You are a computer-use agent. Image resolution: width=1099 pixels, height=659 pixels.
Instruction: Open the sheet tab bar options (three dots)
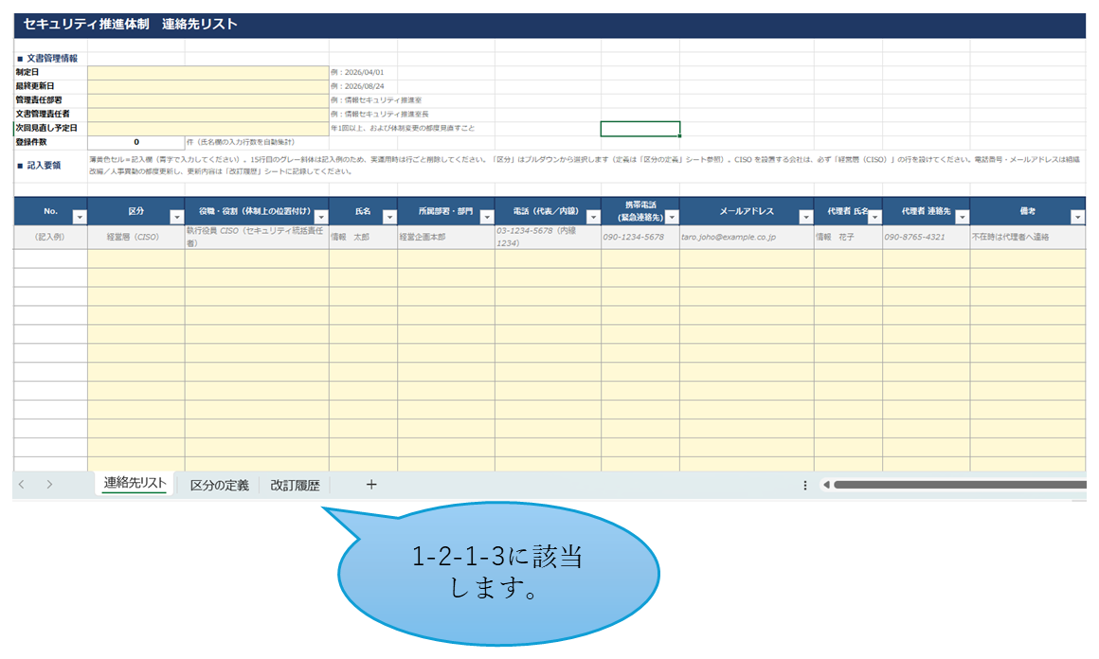click(x=804, y=486)
